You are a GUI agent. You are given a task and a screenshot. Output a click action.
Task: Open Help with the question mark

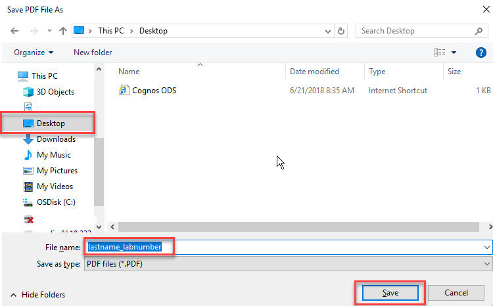click(481, 53)
